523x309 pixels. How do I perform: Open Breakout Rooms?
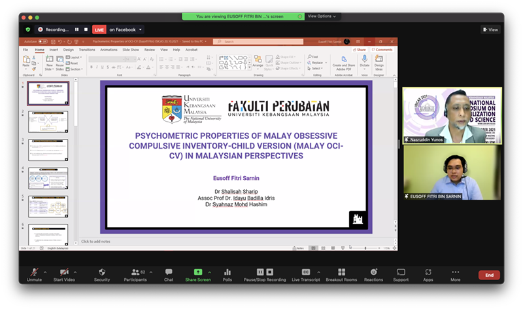341,274
